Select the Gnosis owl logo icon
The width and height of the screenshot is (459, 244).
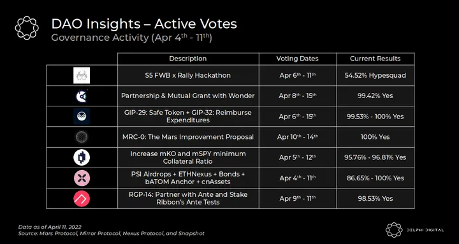(82, 117)
